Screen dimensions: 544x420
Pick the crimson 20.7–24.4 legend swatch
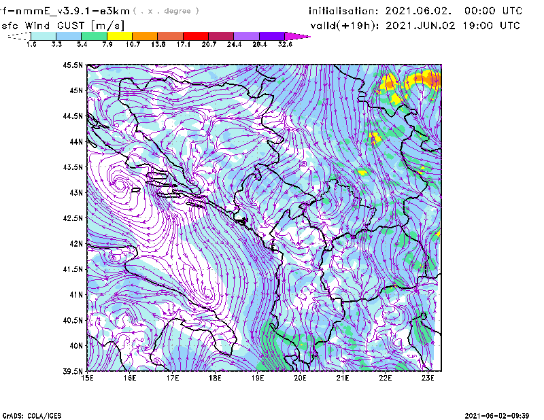pyautogui.click(x=221, y=36)
